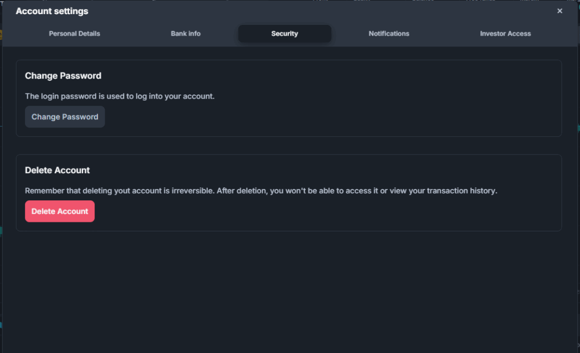Click the Delete Account section heading
Image resolution: width=580 pixels, height=353 pixels.
pos(57,170)
